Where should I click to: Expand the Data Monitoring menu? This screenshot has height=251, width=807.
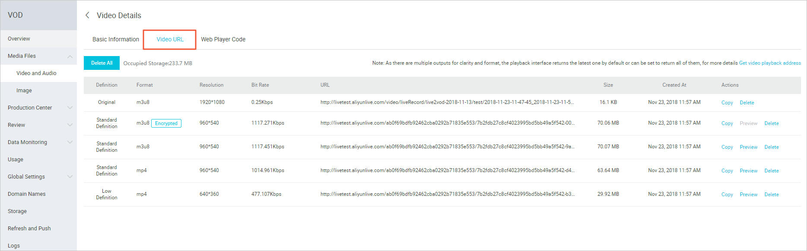[70, 142]
